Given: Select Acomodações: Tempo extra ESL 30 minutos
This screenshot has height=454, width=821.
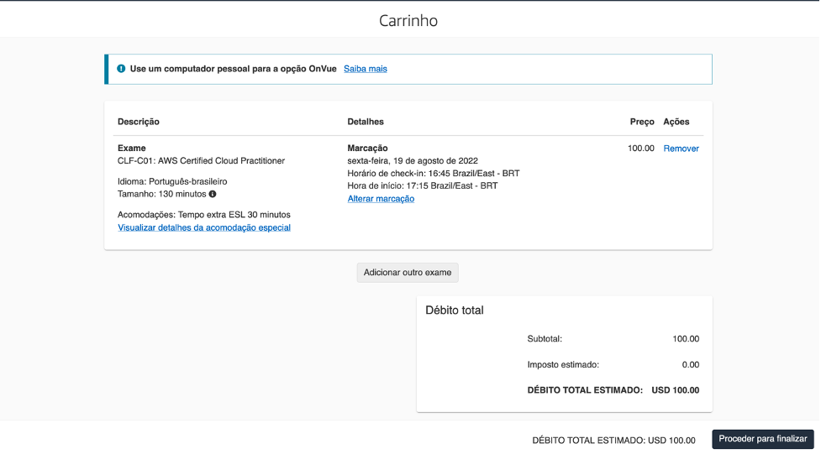Looking at the screenshot, I should click(203, 215).
